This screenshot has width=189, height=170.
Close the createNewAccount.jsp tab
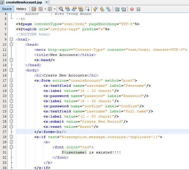(x=46, y=2)
